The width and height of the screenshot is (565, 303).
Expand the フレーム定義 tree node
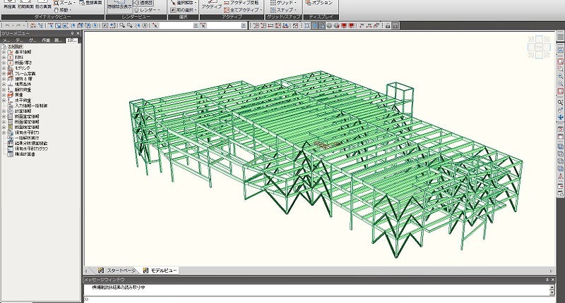click(x=4, y=73)
